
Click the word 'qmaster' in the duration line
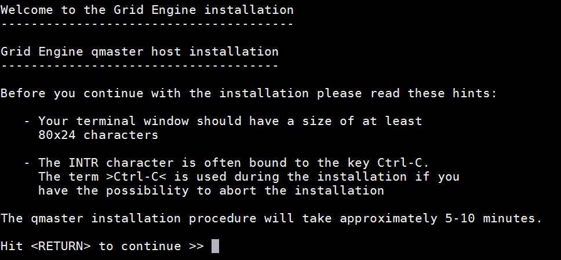(57, 218)
